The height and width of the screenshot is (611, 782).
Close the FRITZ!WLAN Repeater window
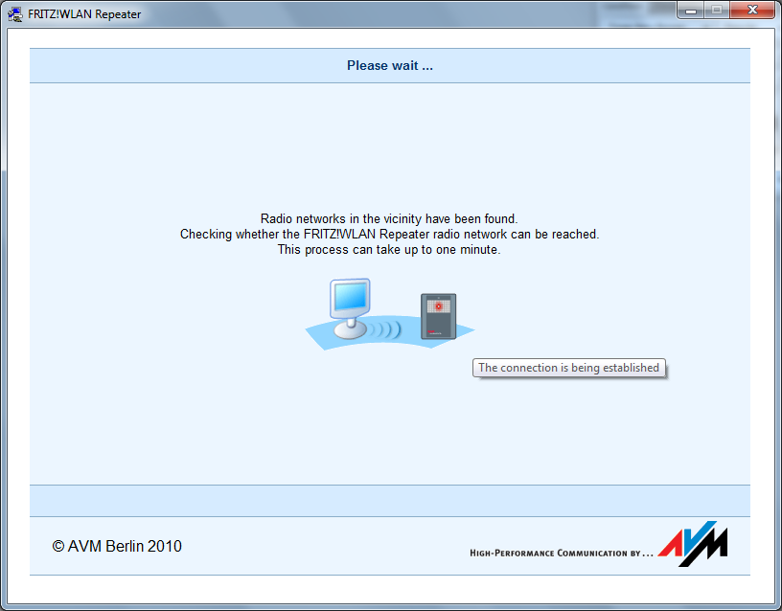(x=750, y=10)
